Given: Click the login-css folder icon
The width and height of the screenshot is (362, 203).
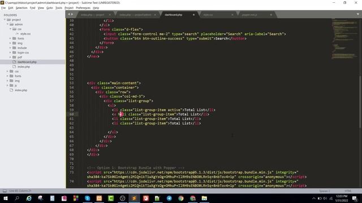Looking at the screenshot, I should (x=14, y=52).
